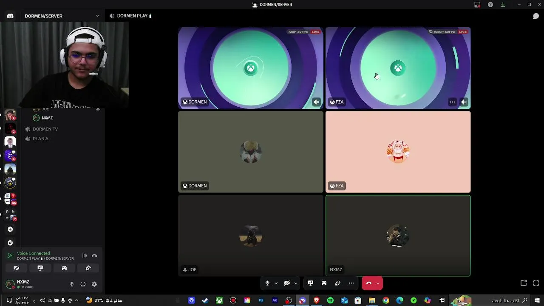Click the Windows search box
544x306 pixels.
[489, 300]
